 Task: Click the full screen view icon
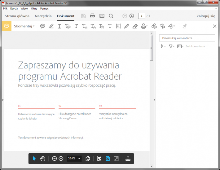point(116,159)
